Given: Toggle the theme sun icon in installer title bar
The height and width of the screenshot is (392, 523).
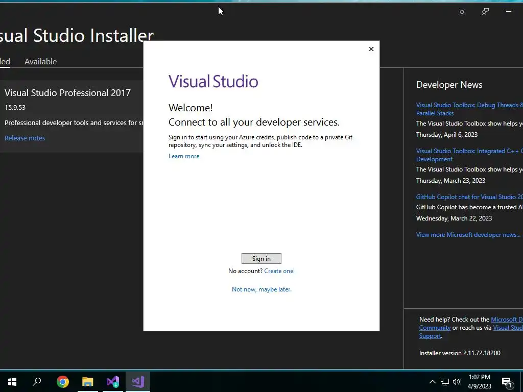Looking at the screenshot, I should coord(462,12).
